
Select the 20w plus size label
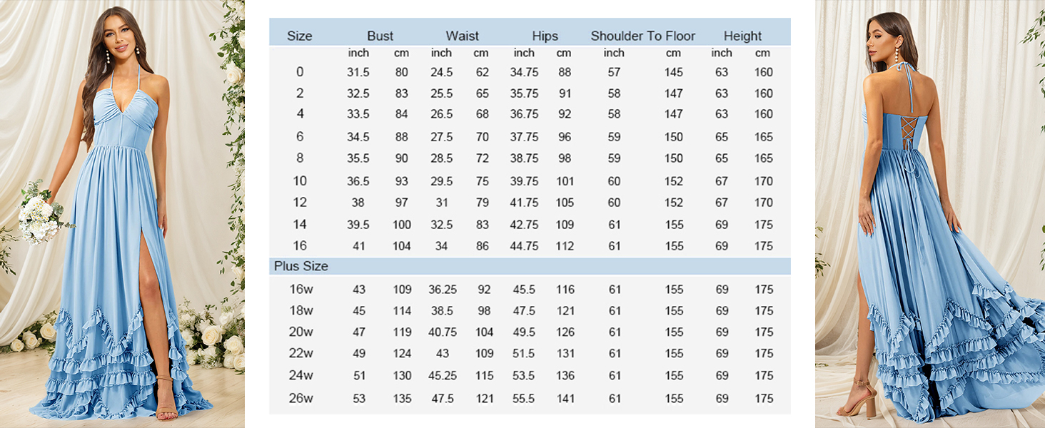[301, 332]
